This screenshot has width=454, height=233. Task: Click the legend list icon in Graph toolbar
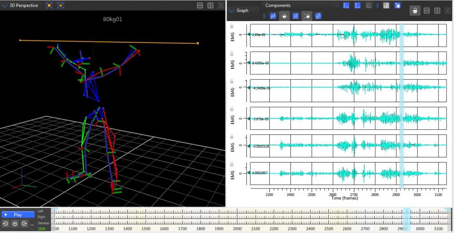[x=387, y=5]
